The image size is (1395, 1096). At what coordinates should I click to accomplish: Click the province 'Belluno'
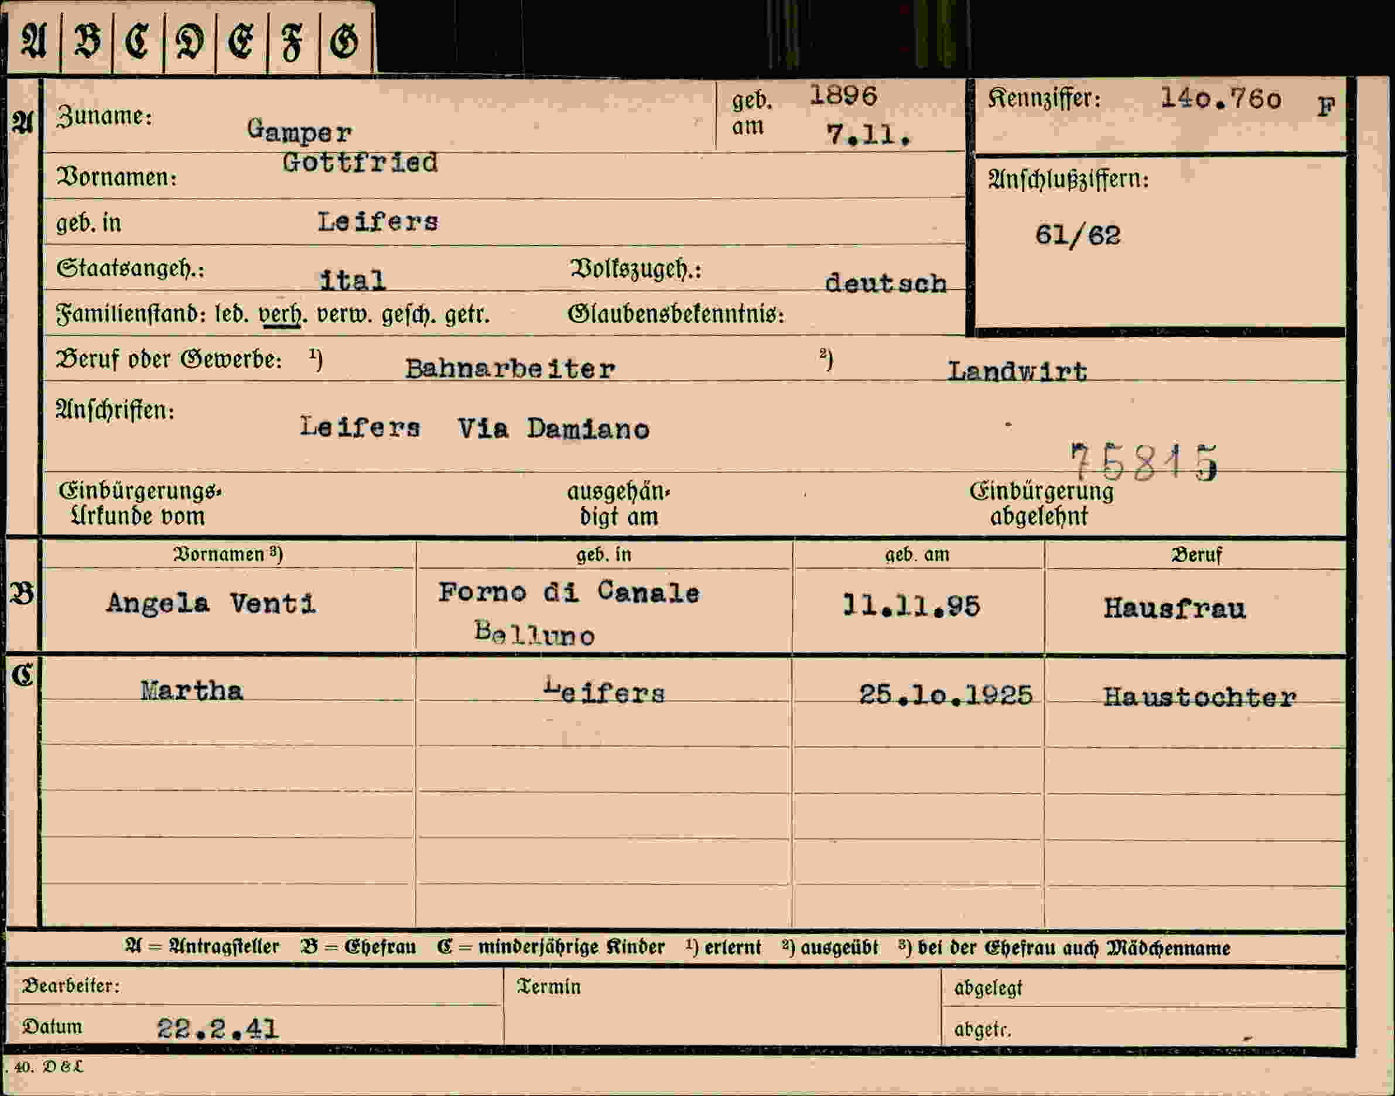535,633
